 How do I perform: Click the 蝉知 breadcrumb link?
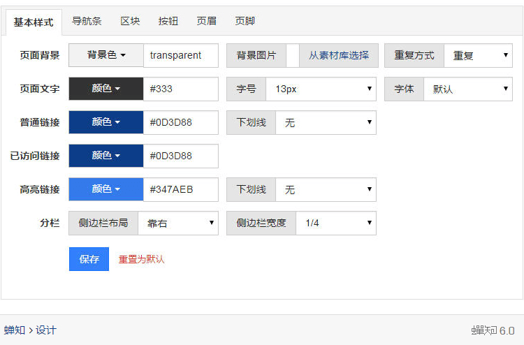(x=15, y=330)
